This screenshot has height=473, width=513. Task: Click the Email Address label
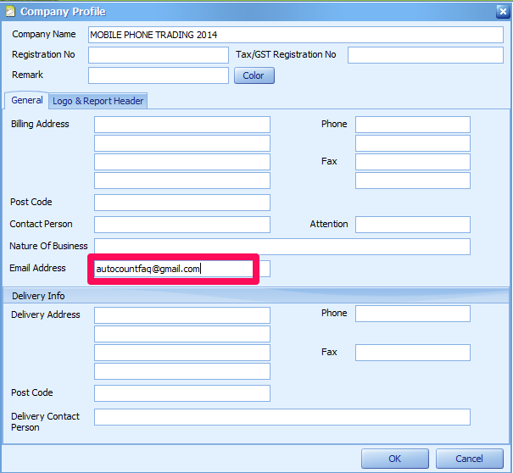[37, 268]
